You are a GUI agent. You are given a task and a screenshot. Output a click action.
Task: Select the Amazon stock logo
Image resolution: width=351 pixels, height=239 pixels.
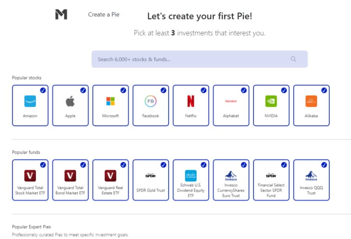coord(30,101)
